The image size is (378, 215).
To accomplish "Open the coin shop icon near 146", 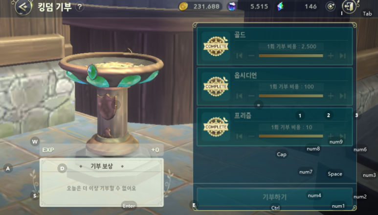I will point(331,6).
